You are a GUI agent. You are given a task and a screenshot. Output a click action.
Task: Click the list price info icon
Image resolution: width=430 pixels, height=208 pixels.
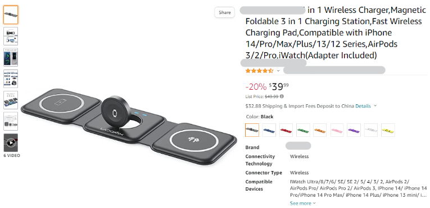pos(282,96)
